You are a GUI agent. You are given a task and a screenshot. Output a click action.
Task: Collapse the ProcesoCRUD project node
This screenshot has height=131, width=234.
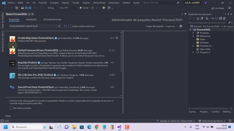tap(190, 30)
